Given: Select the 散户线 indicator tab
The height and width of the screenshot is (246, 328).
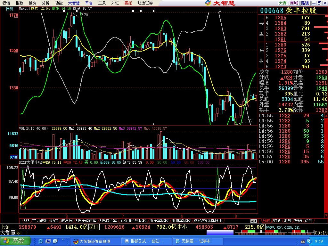Looking at the screenshot, I should point(67,221).
